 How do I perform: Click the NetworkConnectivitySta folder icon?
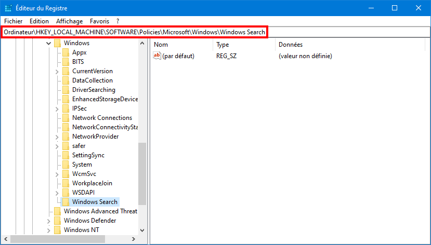[66, 127]
